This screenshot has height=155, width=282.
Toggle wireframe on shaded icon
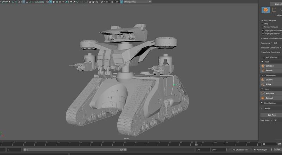coord(57,2)
